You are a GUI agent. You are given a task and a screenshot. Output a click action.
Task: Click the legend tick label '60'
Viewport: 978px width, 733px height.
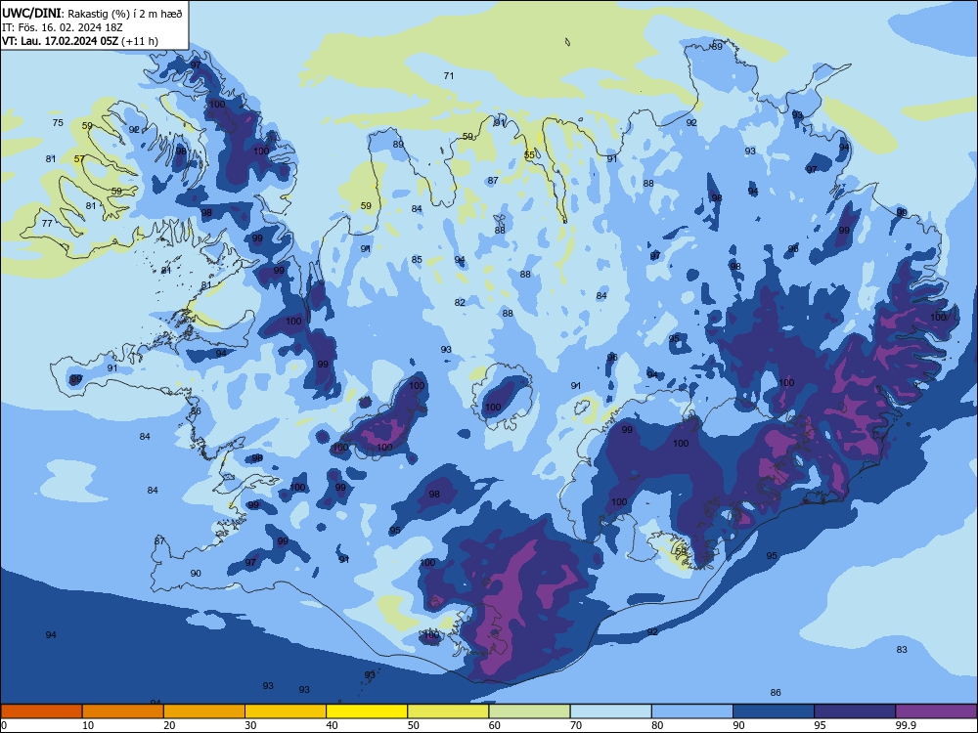coord(495,725)
